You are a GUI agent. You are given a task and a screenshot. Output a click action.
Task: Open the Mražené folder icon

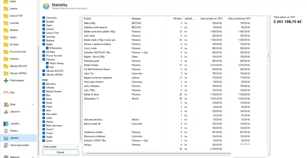[6, 30]
